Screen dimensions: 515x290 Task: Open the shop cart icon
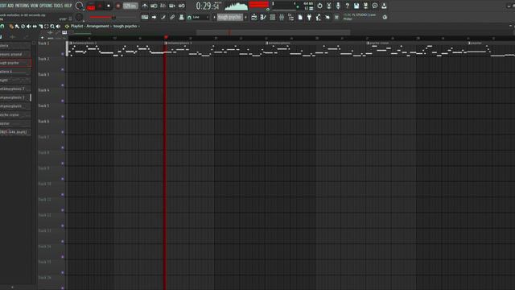(x=336, y=17)
